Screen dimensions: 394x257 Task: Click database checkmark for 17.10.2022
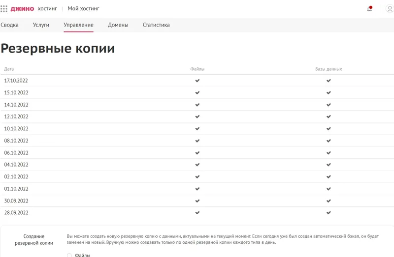coord(328,81)
